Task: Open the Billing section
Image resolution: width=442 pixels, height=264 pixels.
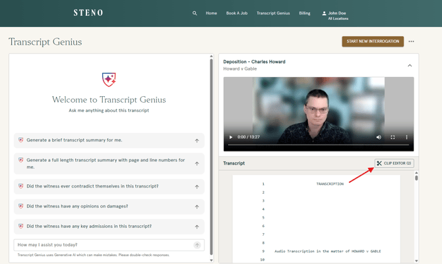Action: tap(304, 13)
